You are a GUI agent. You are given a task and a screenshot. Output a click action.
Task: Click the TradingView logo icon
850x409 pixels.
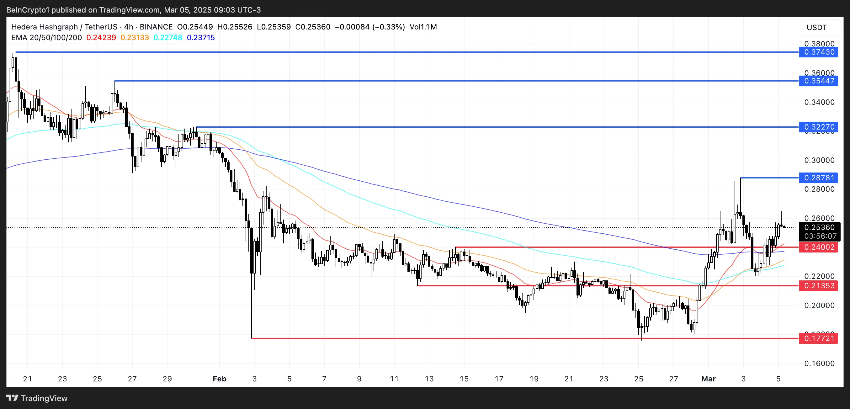point(12,398)
